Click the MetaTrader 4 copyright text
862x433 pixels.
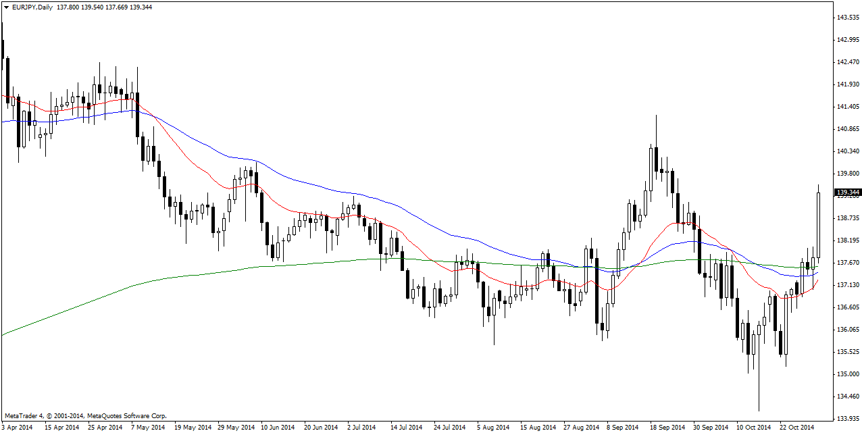pos(85,416)
